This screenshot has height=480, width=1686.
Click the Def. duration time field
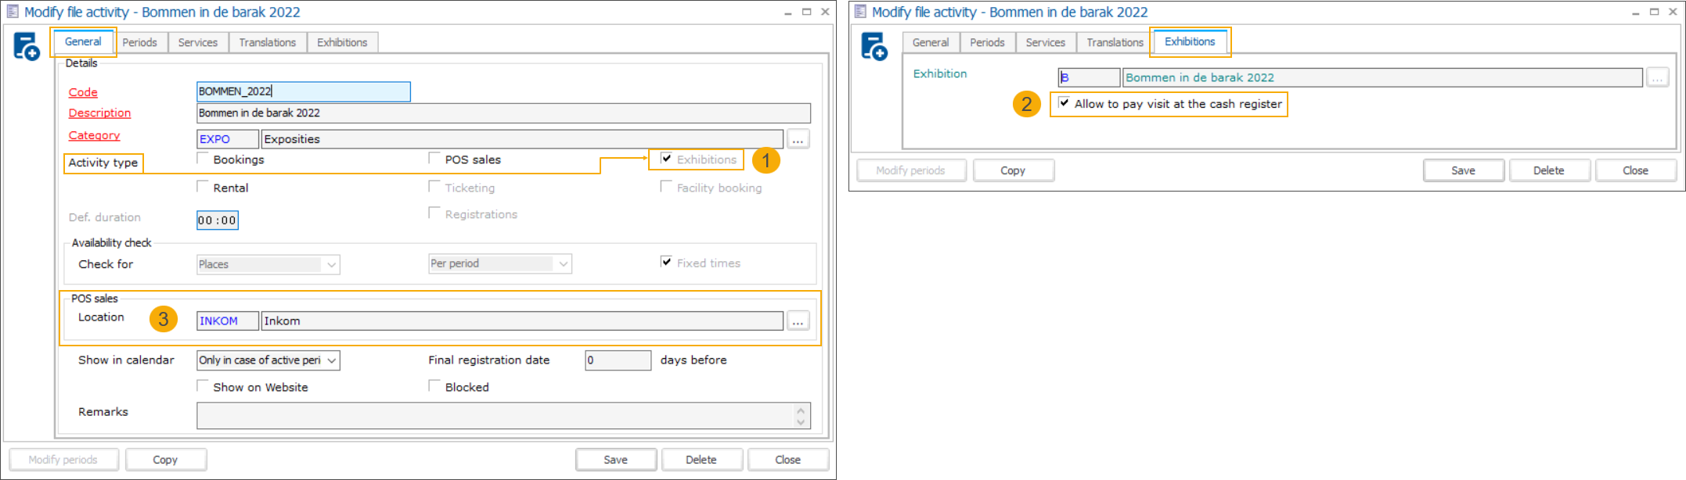click(x=218, y=220)
